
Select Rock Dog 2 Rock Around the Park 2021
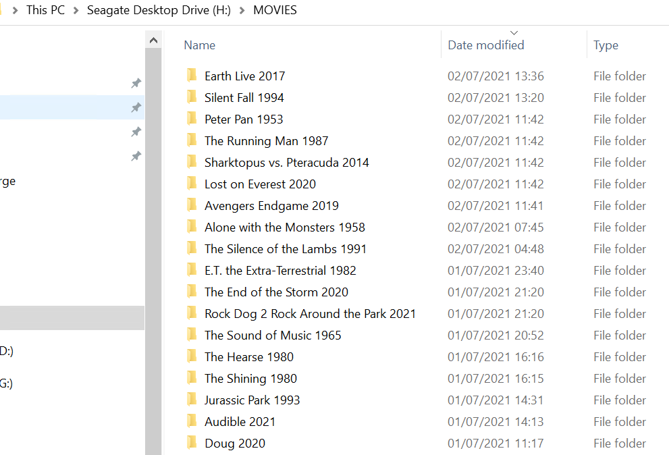(310, 314)
